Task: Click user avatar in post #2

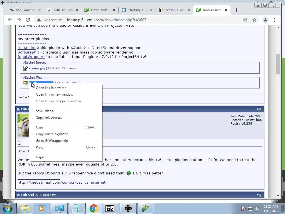Action: point(23,125)
